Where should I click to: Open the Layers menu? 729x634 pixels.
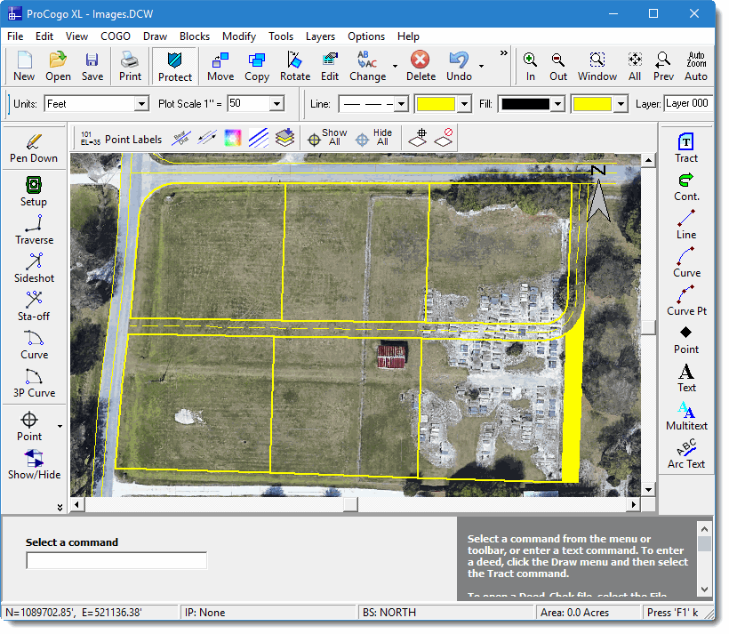(320, 36)
